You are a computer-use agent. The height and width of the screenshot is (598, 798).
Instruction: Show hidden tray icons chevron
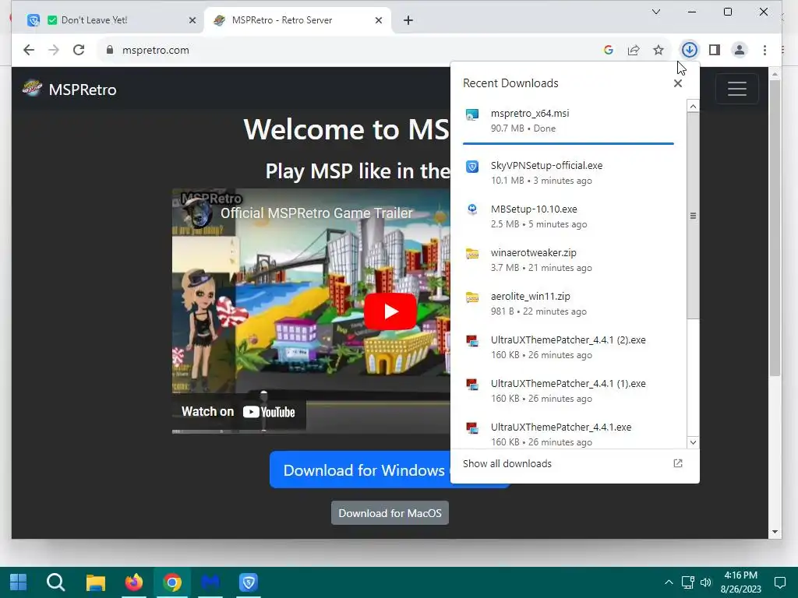[669, 582]
